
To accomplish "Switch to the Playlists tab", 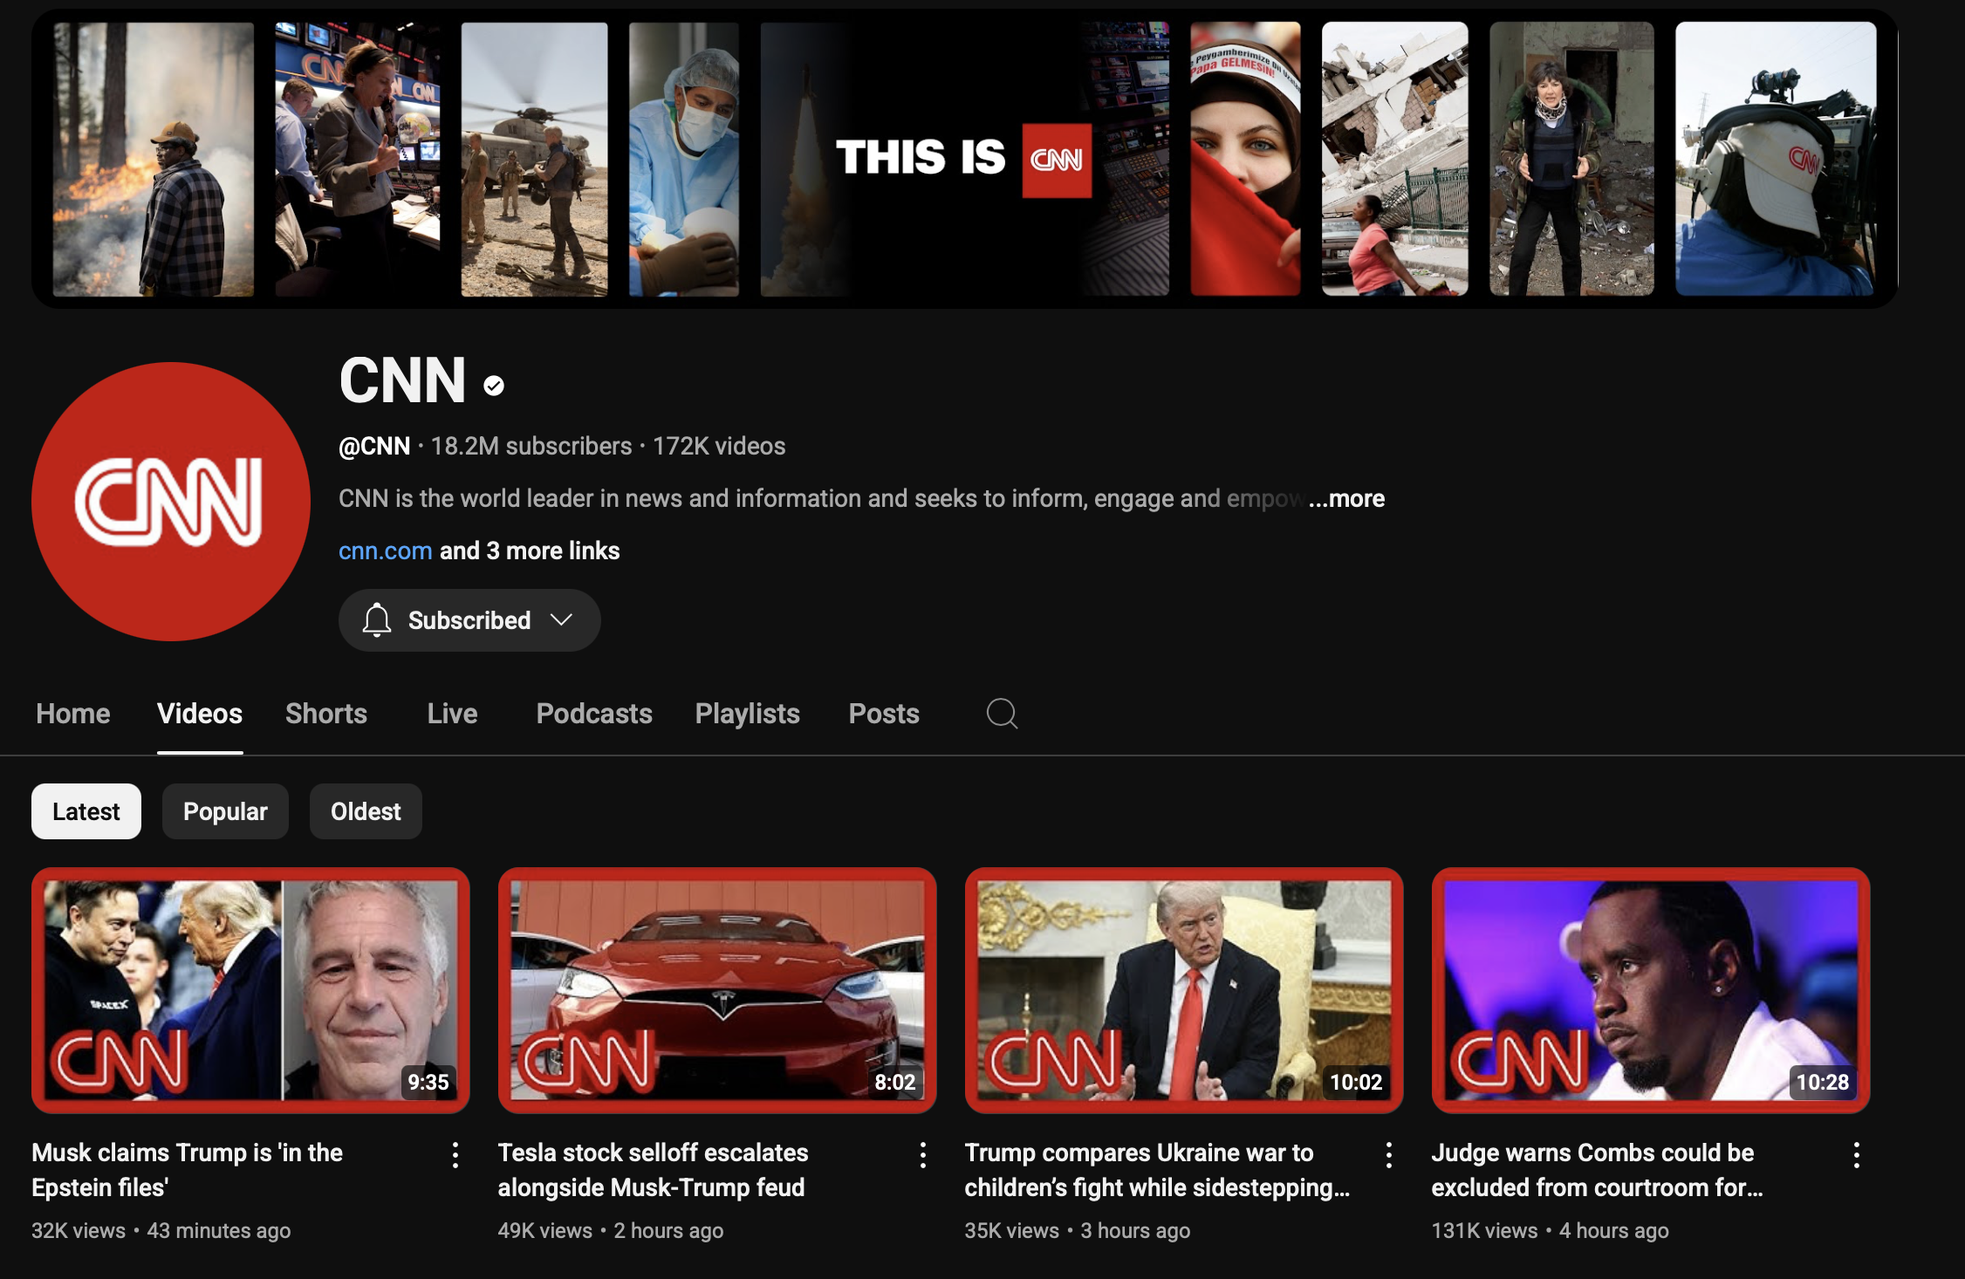I will [x=748, y=714].
